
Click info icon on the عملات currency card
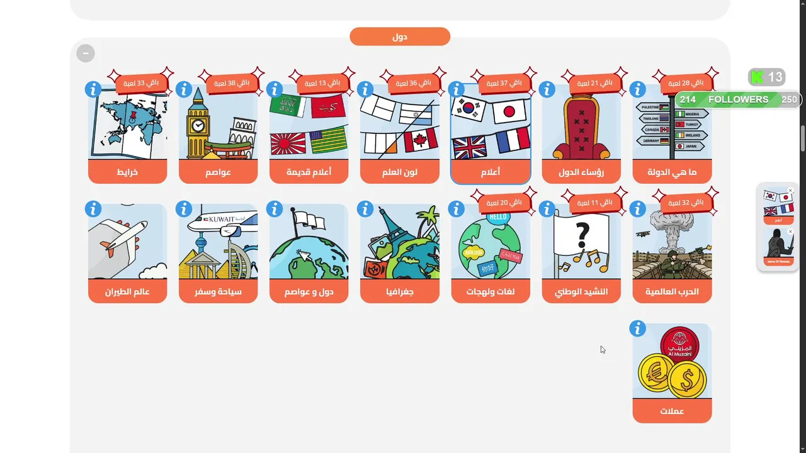point(637,328)
